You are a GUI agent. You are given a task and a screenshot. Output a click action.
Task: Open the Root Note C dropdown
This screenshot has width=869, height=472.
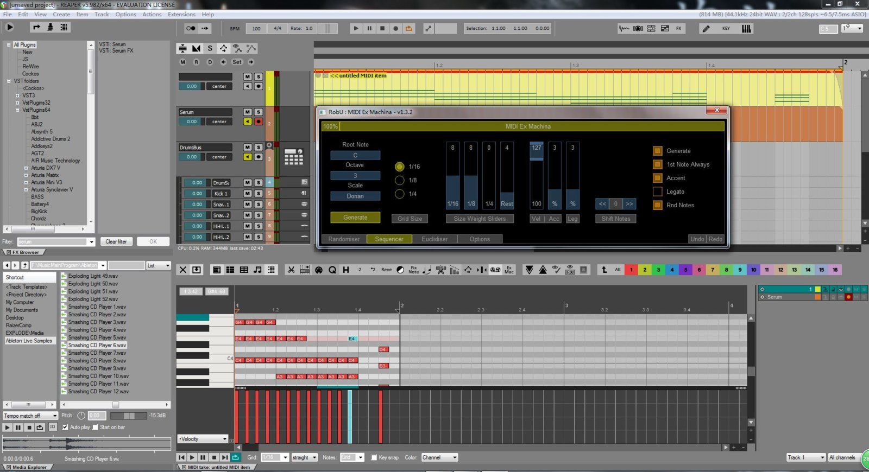point(355,155)
